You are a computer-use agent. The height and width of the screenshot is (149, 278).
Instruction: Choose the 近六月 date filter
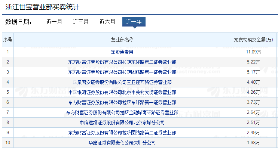pos(107,22)
